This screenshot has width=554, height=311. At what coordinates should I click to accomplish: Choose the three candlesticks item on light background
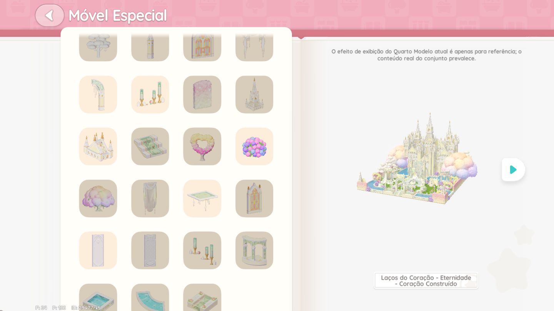(150, 94)
